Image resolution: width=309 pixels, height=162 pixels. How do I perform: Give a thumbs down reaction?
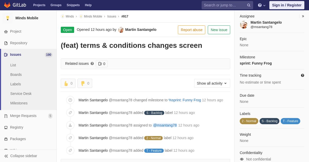[x=85, y=83]
